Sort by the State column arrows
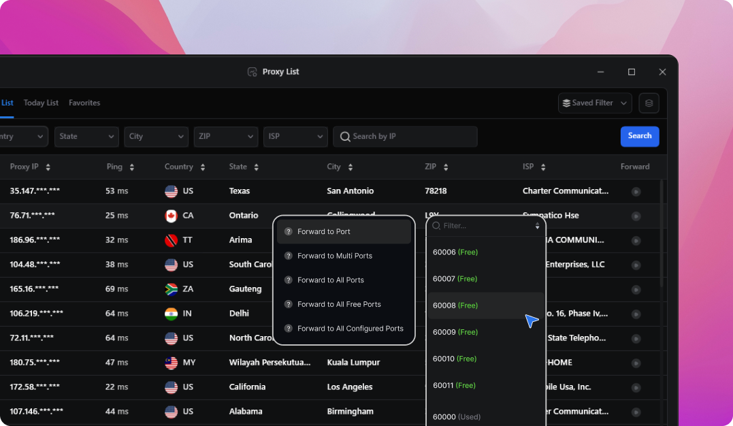The image size is (733, 426). point(256,167)
